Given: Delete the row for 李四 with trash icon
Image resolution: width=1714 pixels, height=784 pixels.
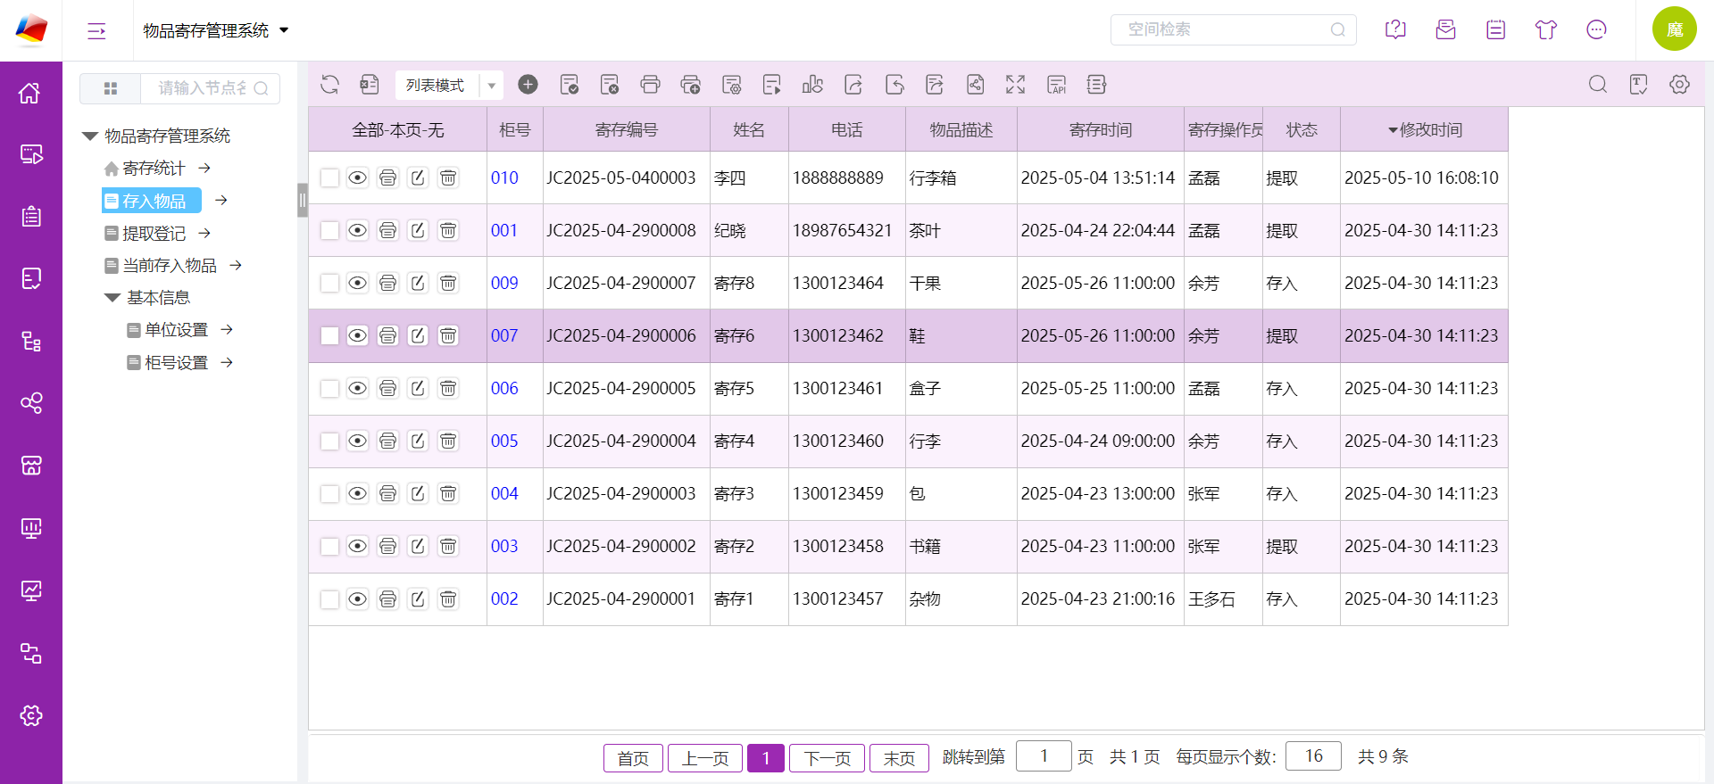Looking at the screenshot, I should (x=449, y=177).
